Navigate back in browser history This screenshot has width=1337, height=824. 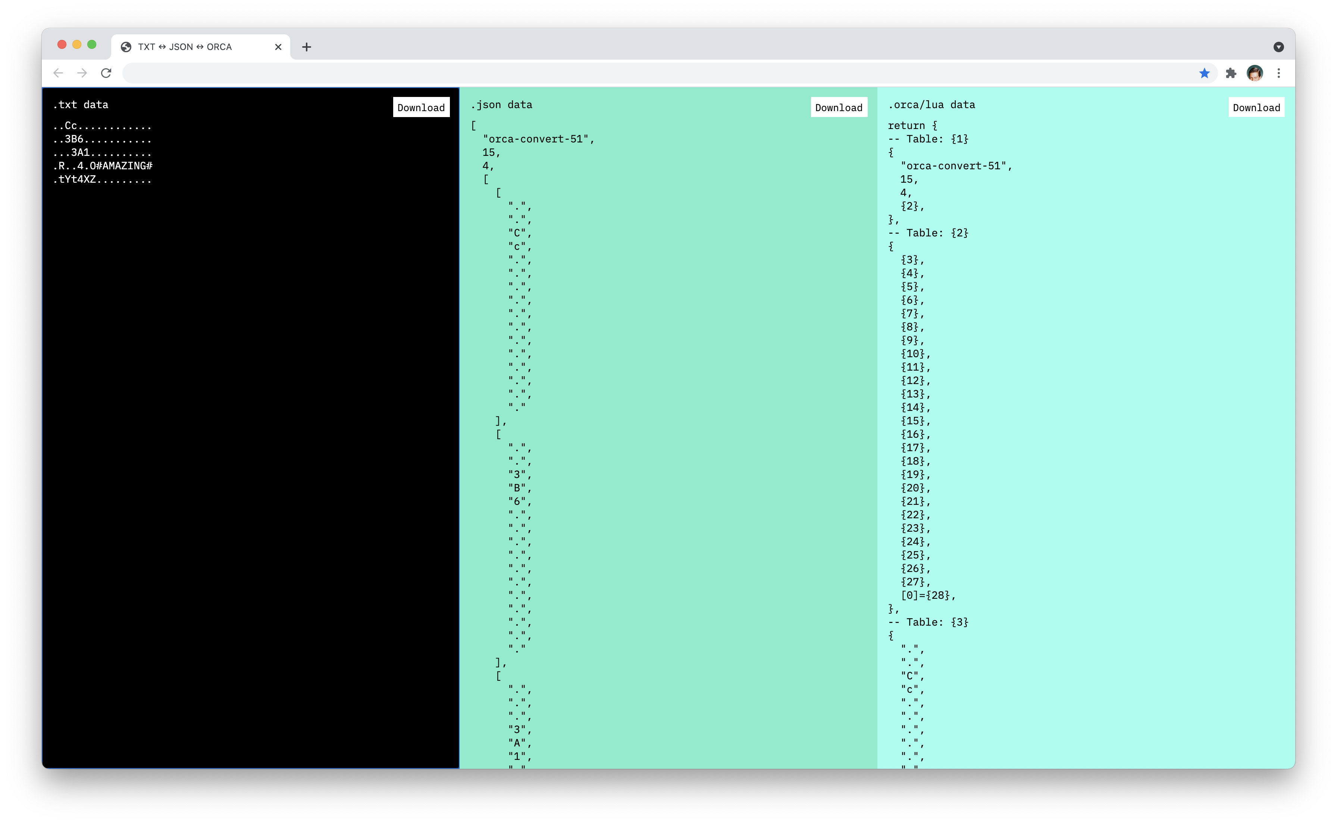point(58,72)
